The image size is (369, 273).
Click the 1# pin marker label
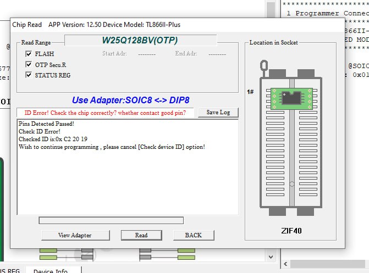250,92
